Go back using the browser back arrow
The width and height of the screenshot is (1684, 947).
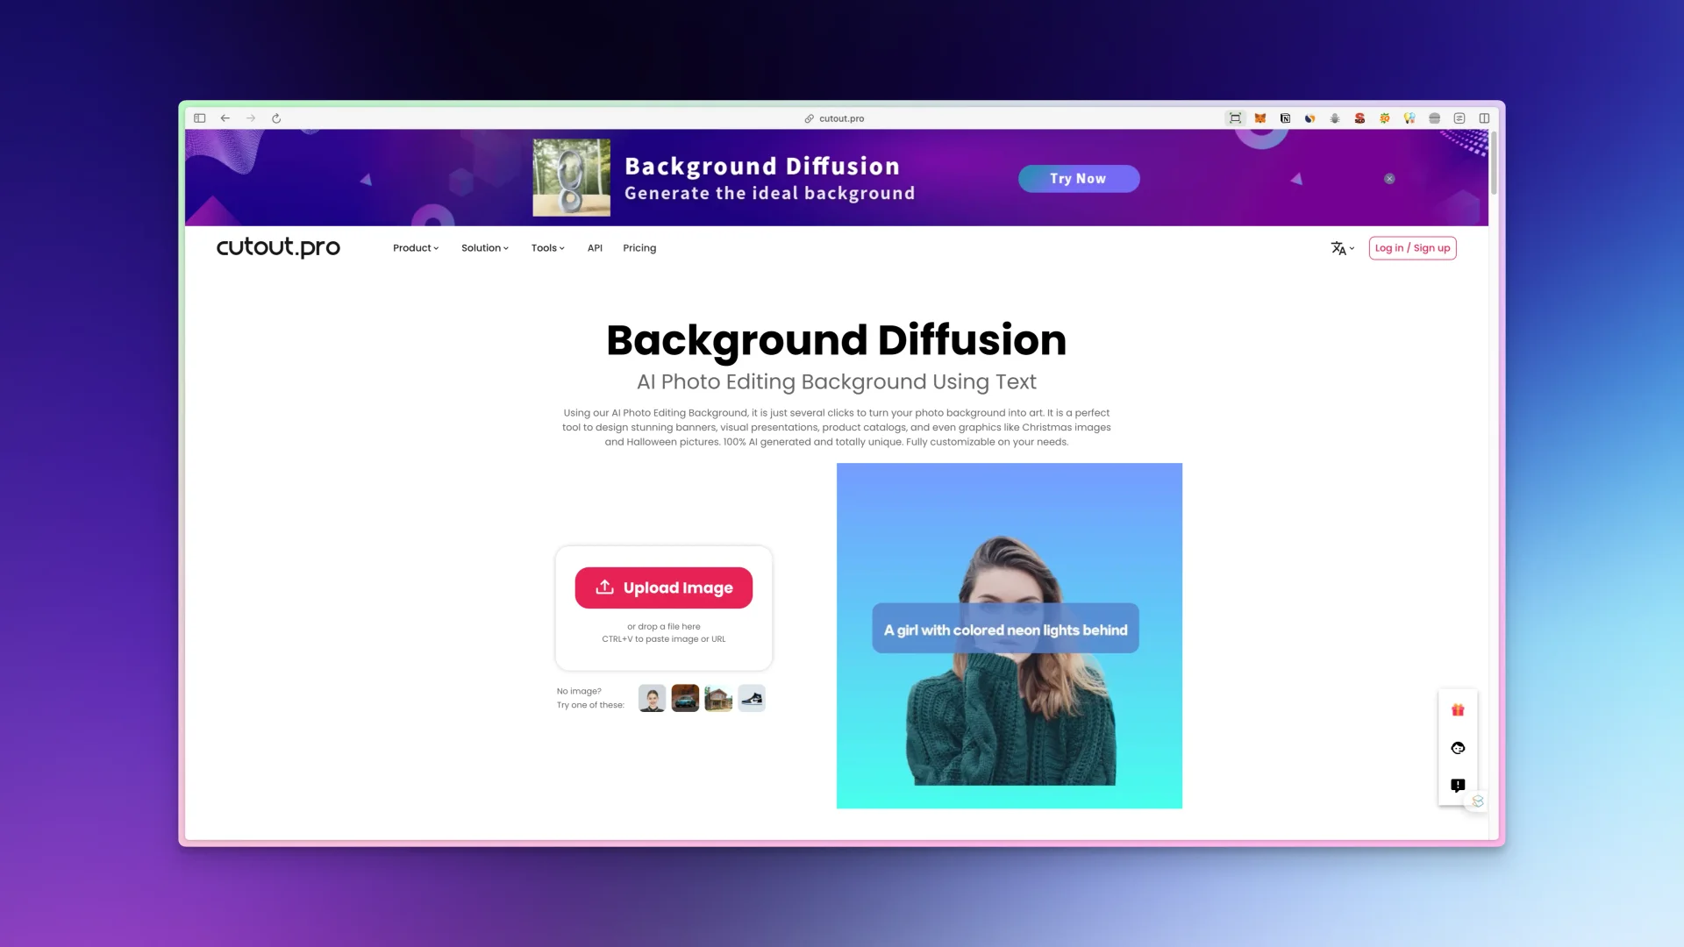pyautogui.click(x=225, y=118)
